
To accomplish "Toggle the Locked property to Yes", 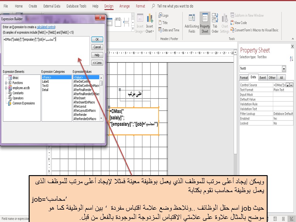I will click(276, 123).
